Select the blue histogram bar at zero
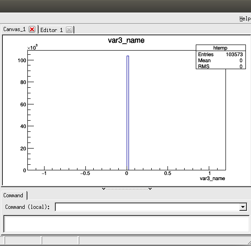The width and height of the screenshot is (251, 246). [128, 113]
